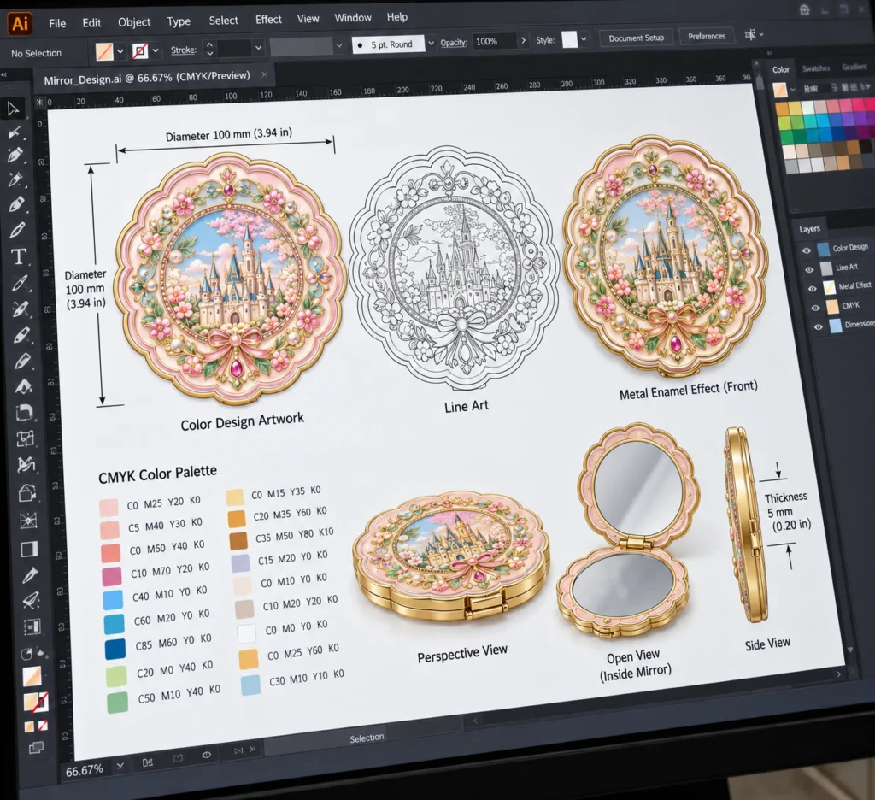The image size is (875, 800).
Task: Select the Pen tool nib icon
Action: 15,155
